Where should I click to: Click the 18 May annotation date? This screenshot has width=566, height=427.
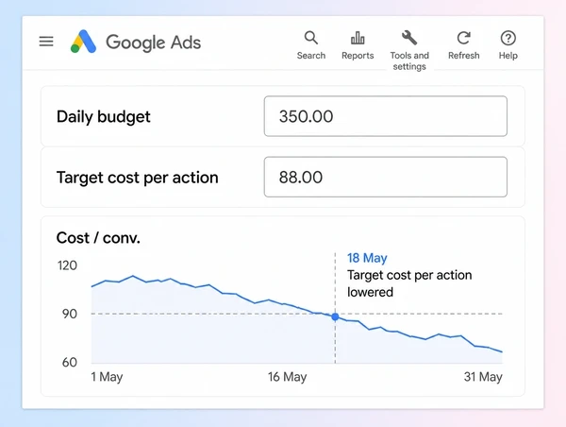367,258
